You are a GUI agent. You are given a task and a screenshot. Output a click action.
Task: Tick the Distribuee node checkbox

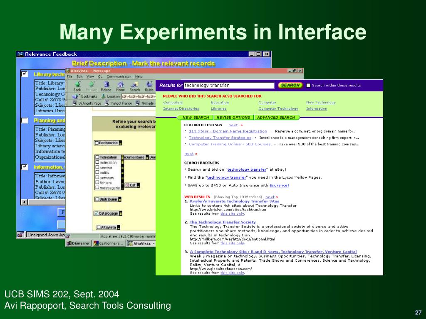click(97, 199)
